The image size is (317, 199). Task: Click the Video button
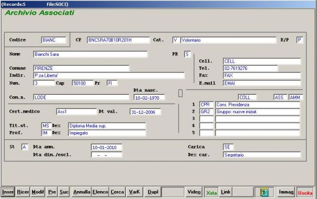point(194,192)
